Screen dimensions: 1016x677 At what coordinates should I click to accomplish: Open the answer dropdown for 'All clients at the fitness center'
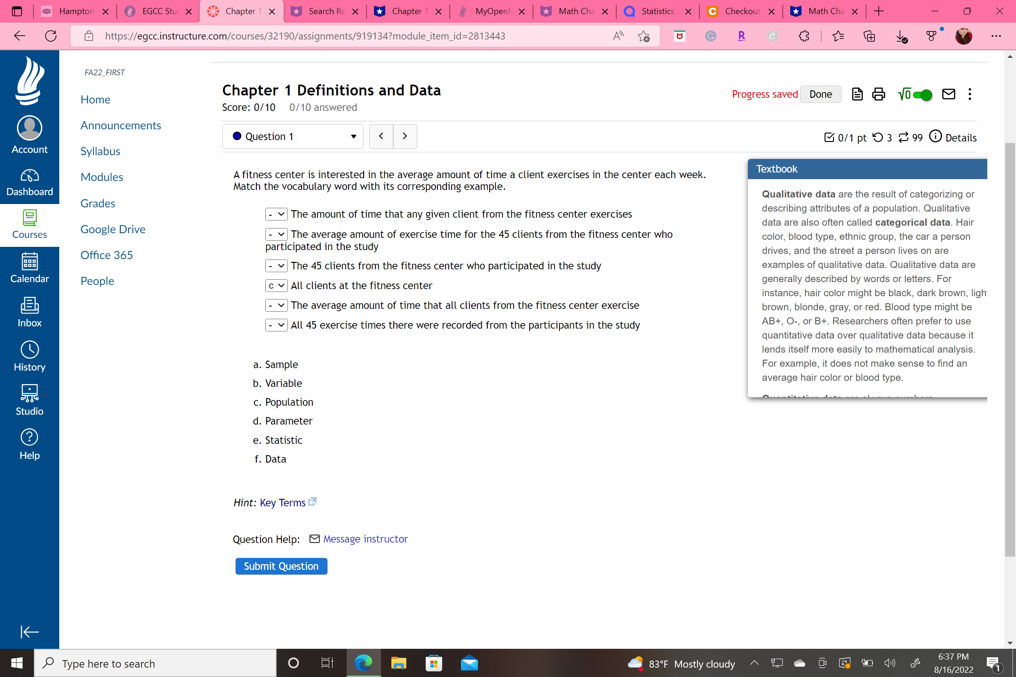[x=276, y=285]
